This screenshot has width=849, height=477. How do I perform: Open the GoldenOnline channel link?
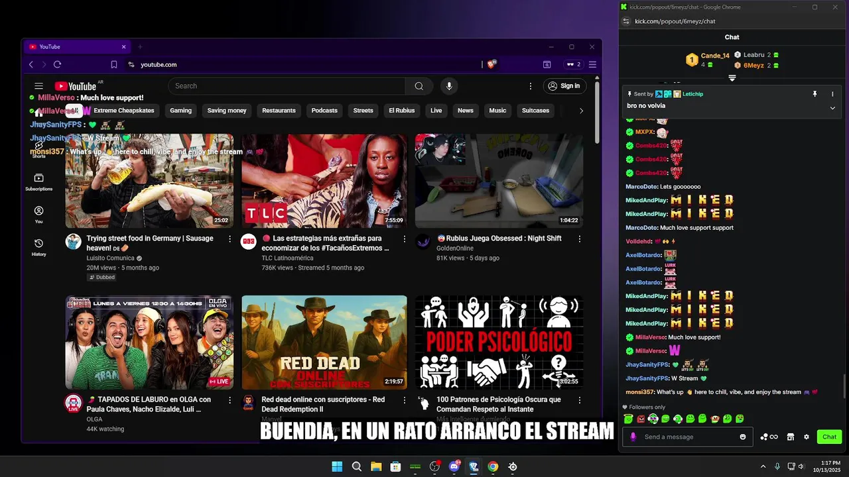pyautogui.click(x=455, y=248)
